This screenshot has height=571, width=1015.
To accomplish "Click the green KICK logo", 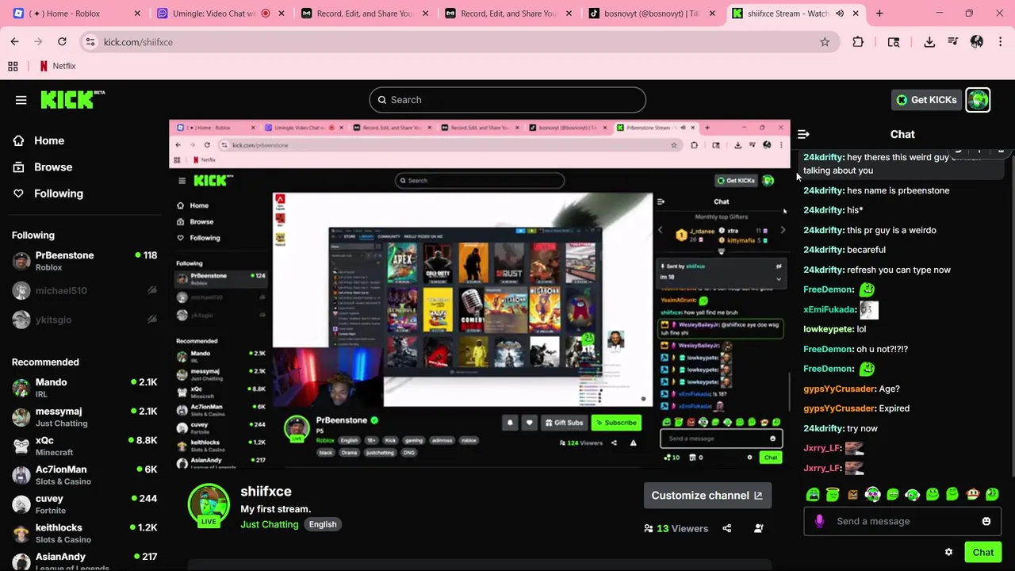I will (x=72, y=99).
